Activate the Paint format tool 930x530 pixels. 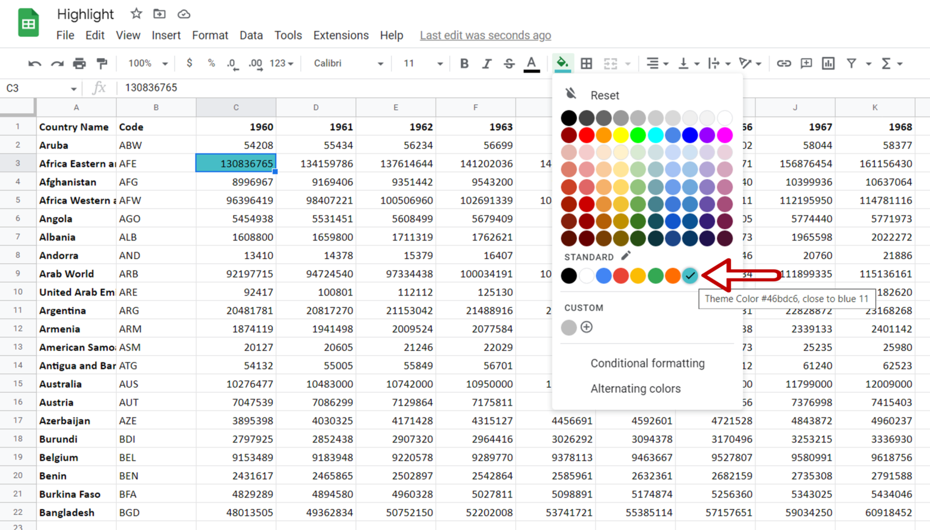click(102, 64)
